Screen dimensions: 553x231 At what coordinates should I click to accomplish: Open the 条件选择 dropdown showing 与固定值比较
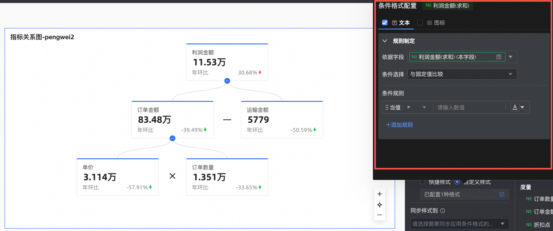pos(462,74)
